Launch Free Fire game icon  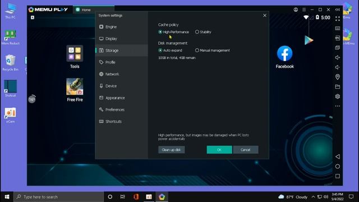(x=75, y=90)
